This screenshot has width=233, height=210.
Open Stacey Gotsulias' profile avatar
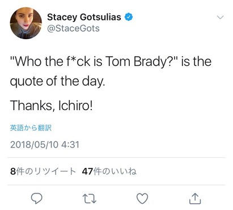coord(26,23)
